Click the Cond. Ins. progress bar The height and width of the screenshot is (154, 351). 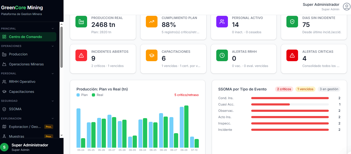pos(290,98)
